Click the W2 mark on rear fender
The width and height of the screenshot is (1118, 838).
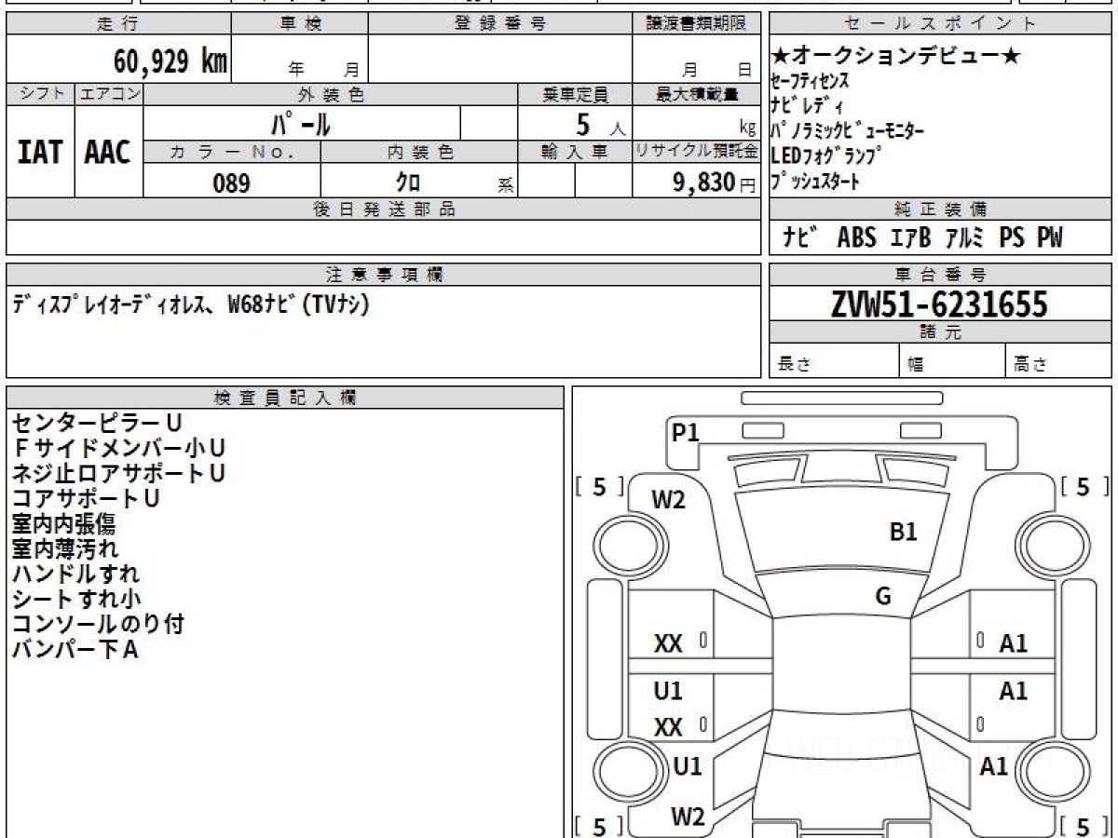688,817
